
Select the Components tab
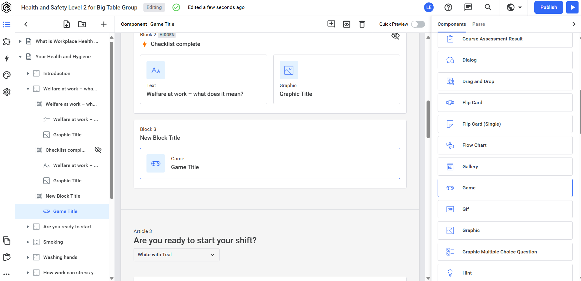pyautogui.click(x=451, y=24)
